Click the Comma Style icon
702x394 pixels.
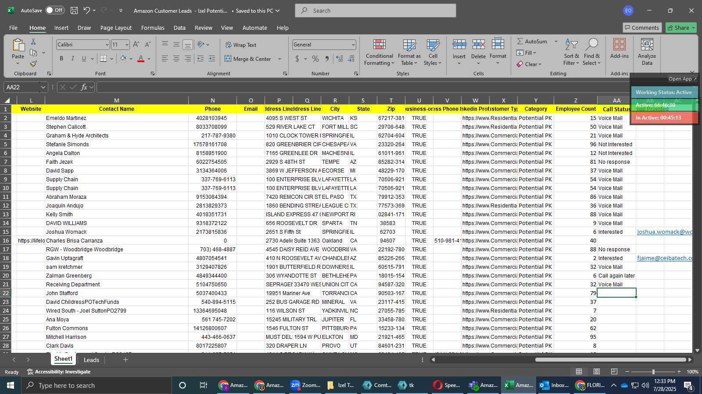point(327,59)
